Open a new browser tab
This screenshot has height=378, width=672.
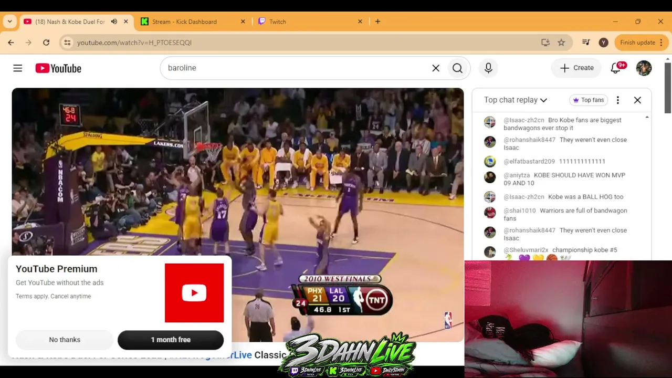tap(377, 22)
